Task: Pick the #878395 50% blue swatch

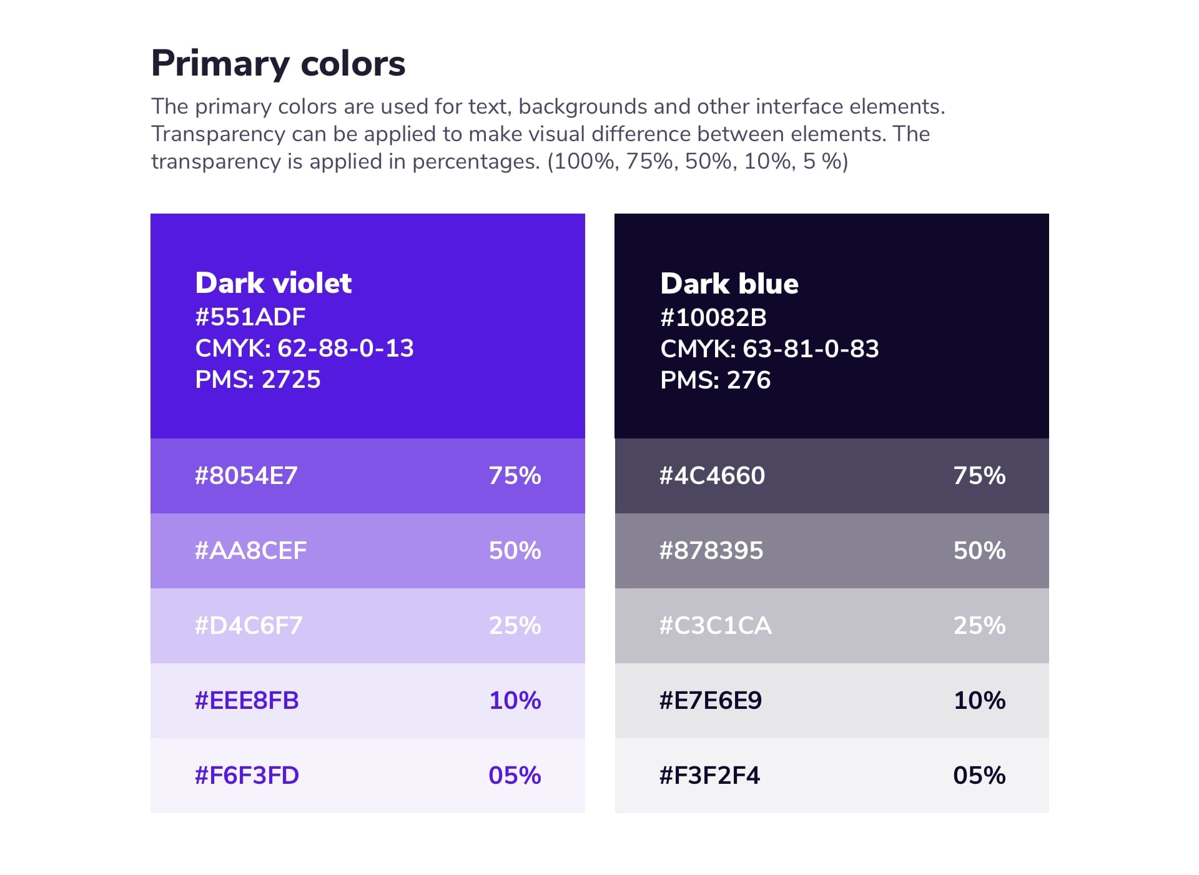Action: [832, 551]
